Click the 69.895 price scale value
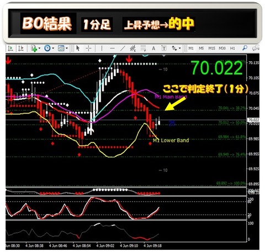This screenshot has height=252, width=265. [x=254, y=184]
